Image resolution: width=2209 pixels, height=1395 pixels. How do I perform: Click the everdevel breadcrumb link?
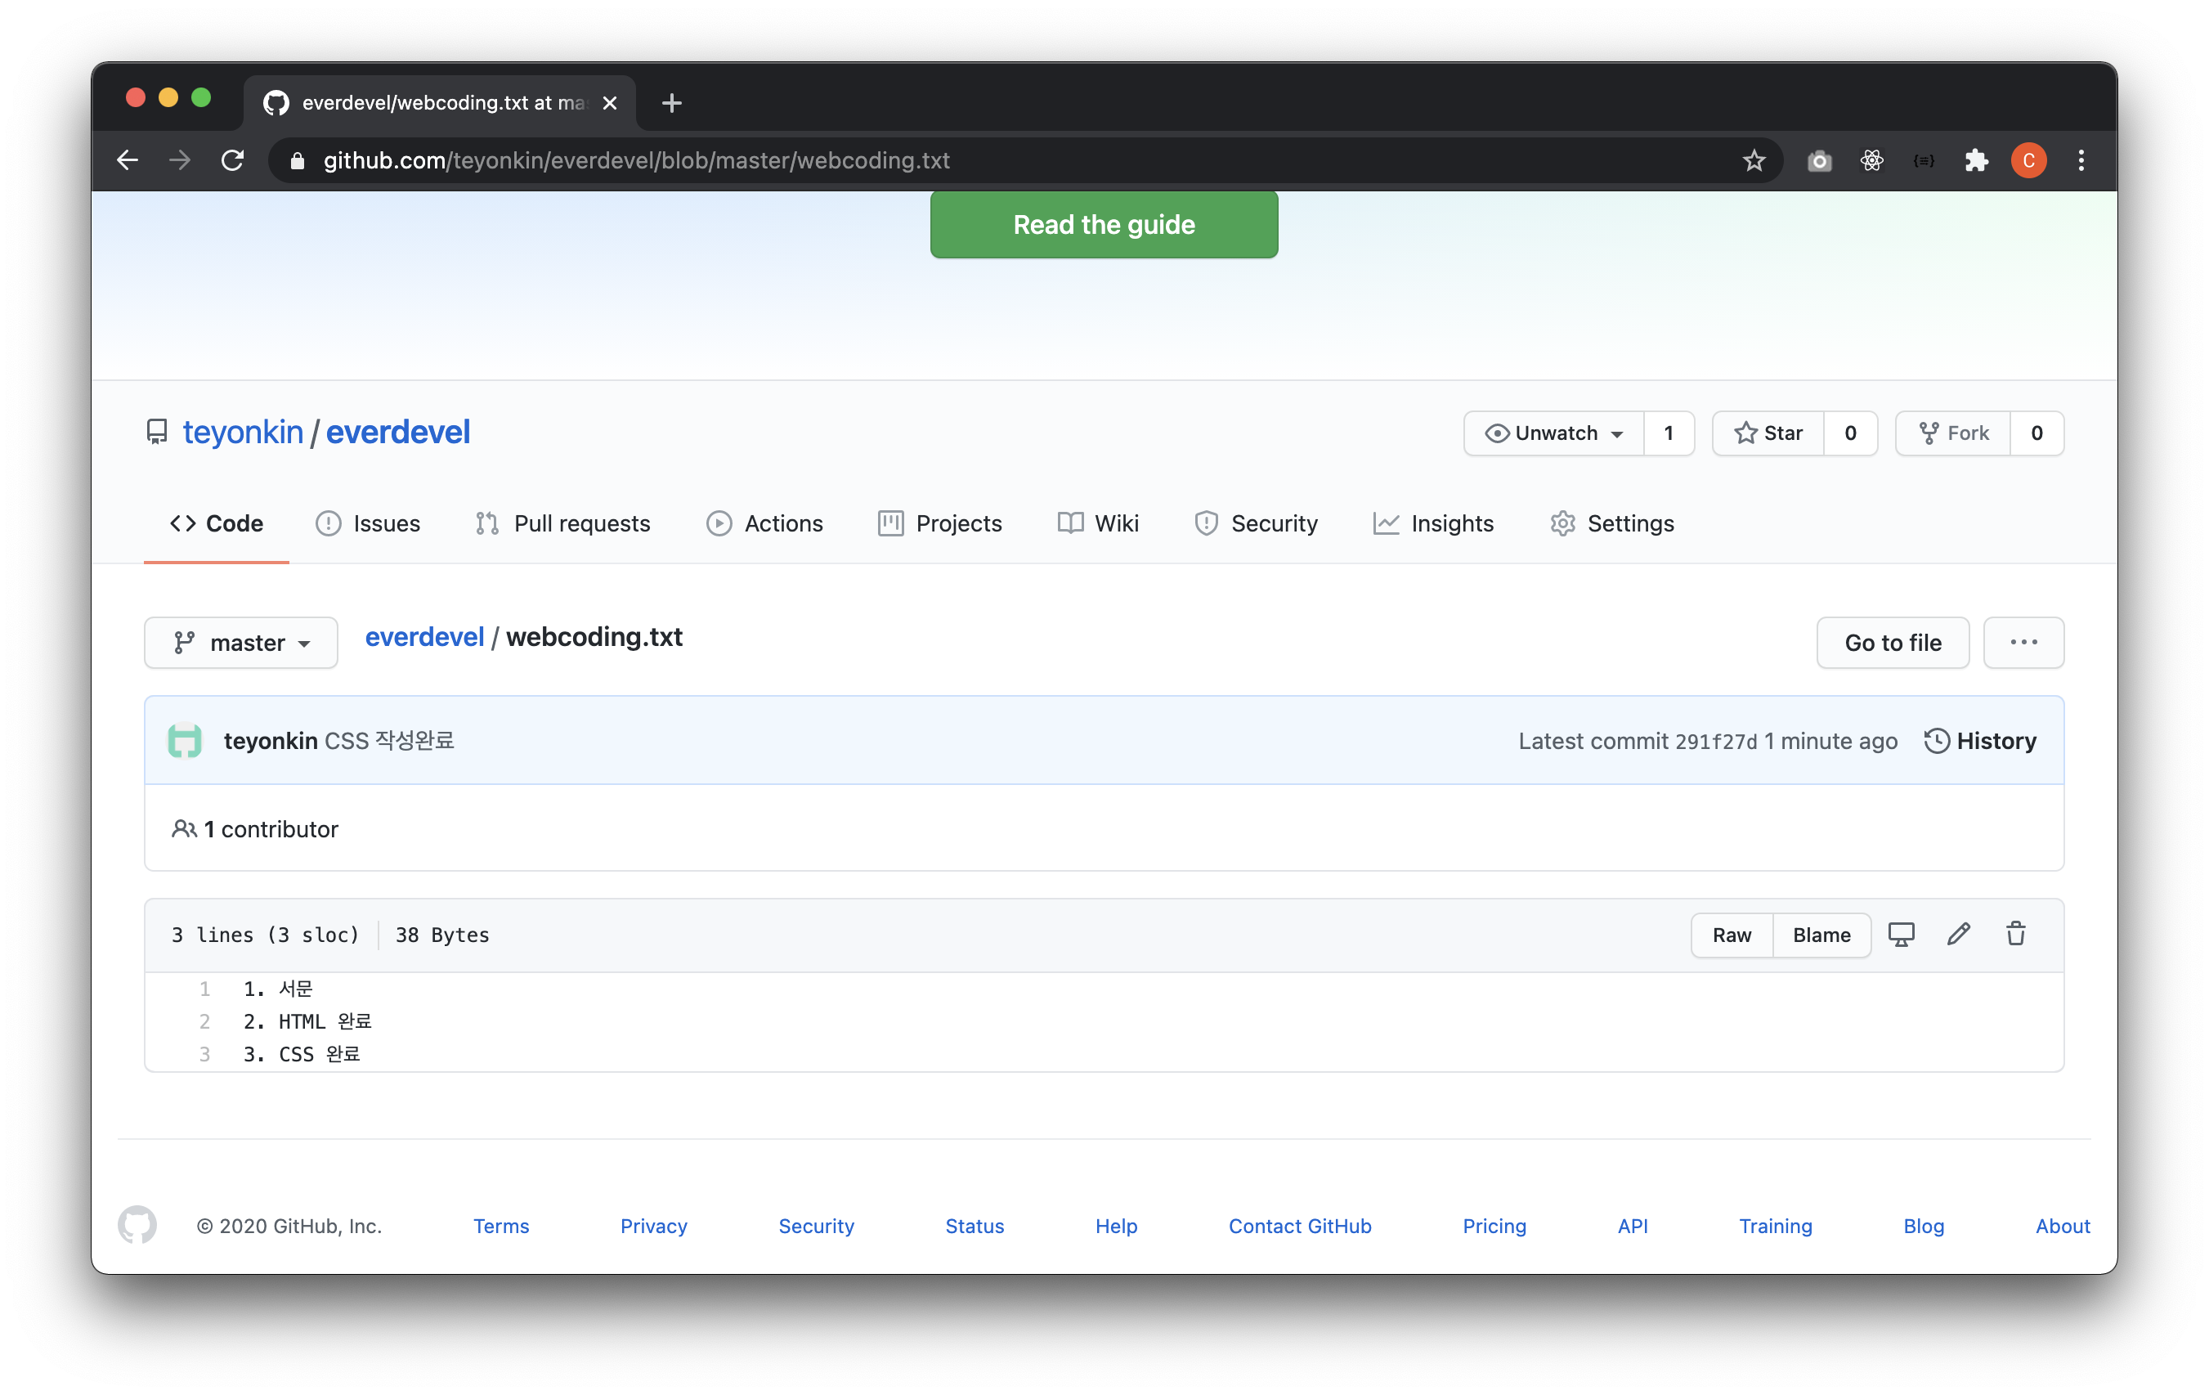pyautogui.click(x=423, y=637)
